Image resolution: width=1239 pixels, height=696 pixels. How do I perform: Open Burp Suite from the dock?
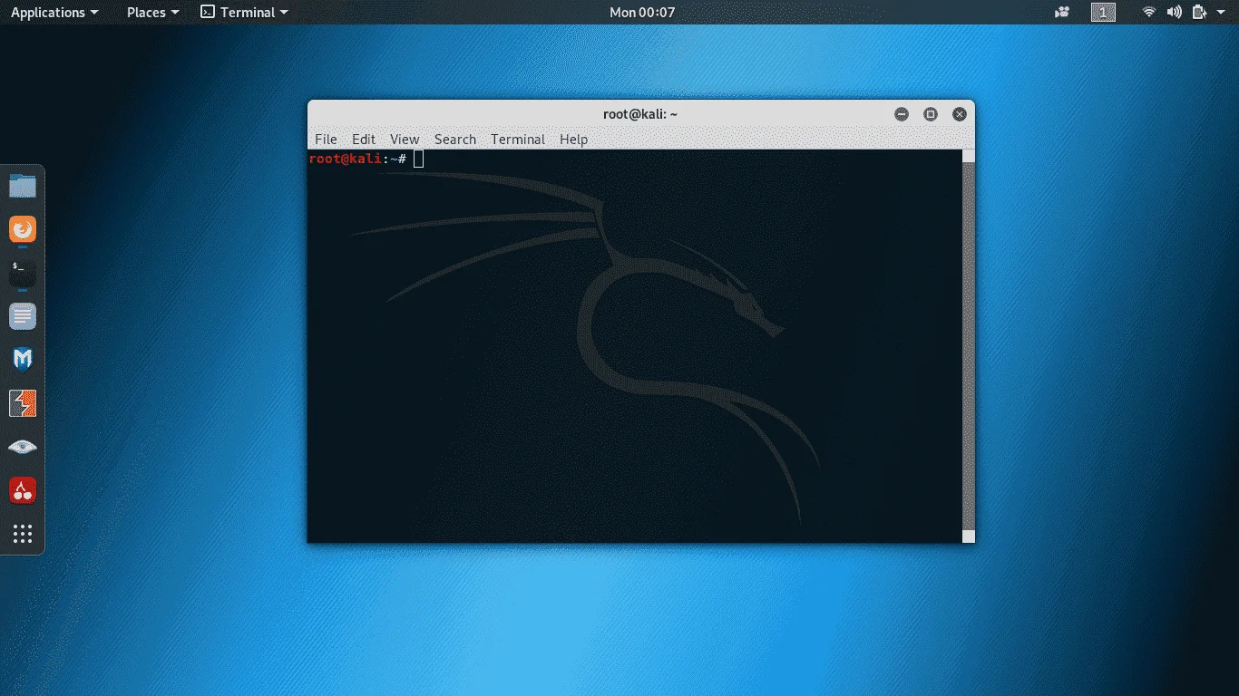(x=23, y=403)
